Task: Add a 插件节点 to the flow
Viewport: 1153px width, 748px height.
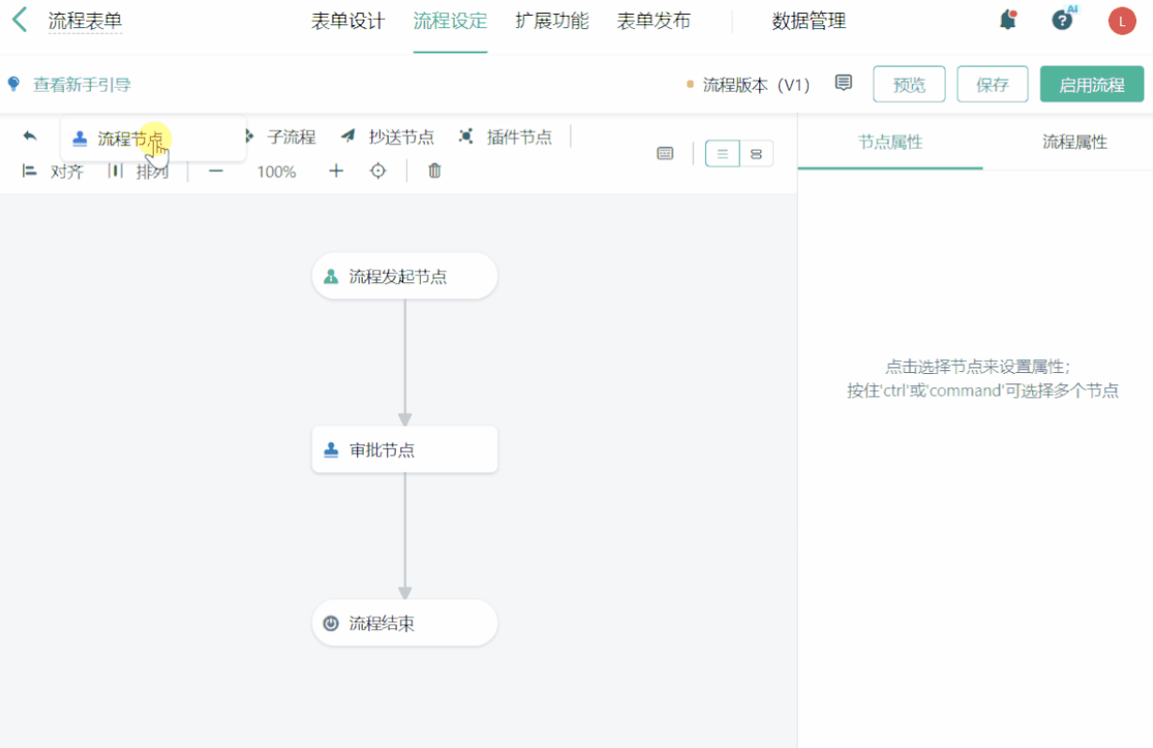Action: coord(506,137)
